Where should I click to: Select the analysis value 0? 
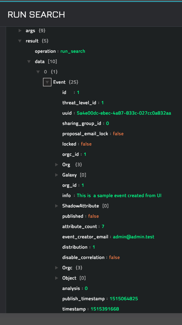coord(86,288)
